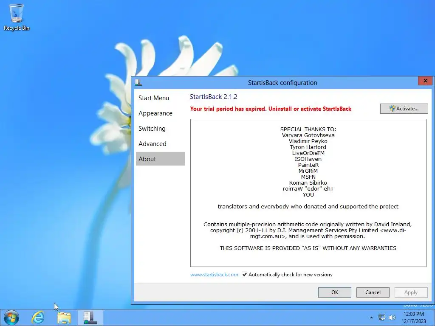The height and width of the screenshot is (326, 435).
Task: Click the name Tyron Harford
Action: [x=308, y=147]
